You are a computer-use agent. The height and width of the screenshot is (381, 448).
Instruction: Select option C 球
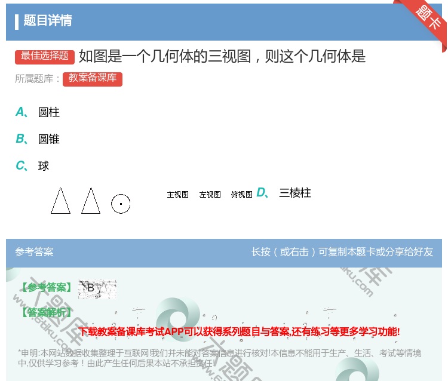tap(32, 165)
